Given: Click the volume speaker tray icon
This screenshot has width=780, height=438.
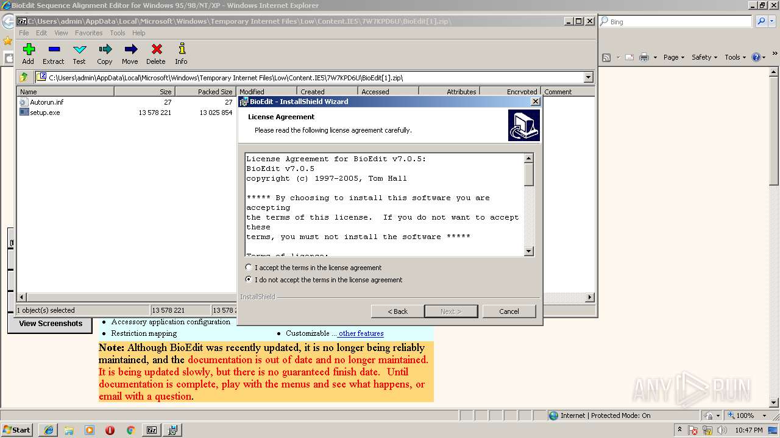Looking at the screenshot, I should [x=723, y=430].
